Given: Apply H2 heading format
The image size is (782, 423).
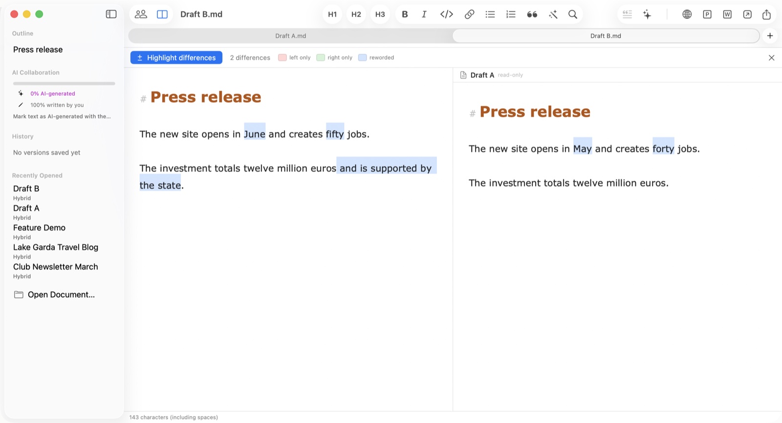Looking at the screenshot, I should pyautogui.click(x=356, y=14).
